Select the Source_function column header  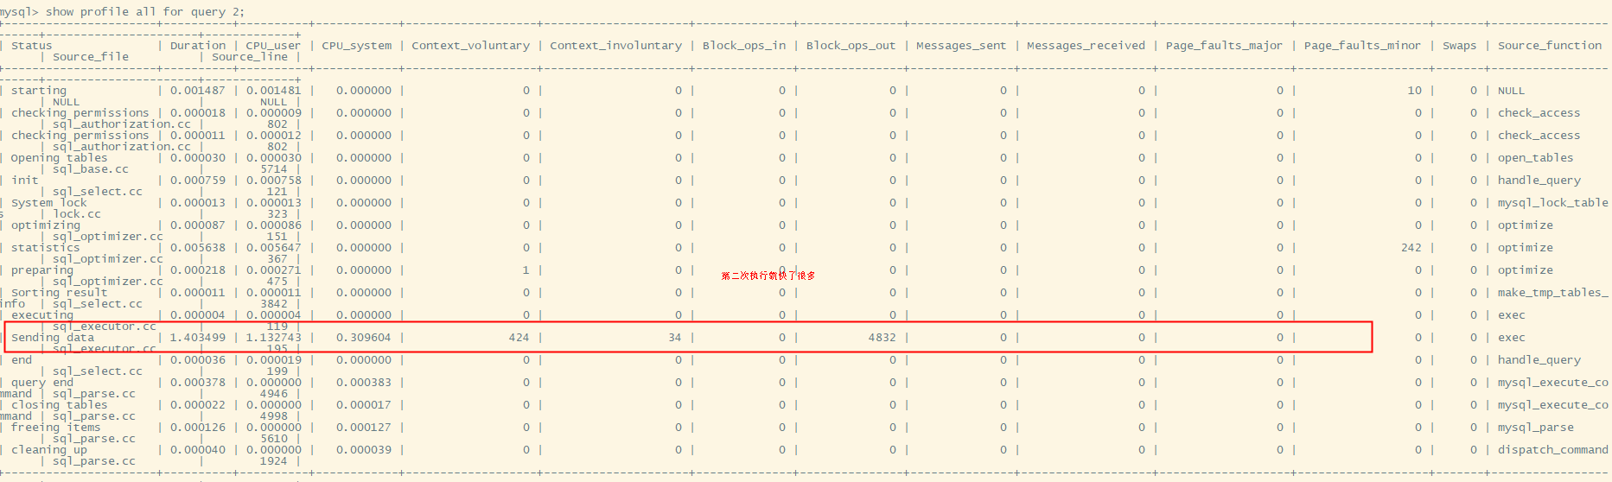click(x=1550, y=46)
